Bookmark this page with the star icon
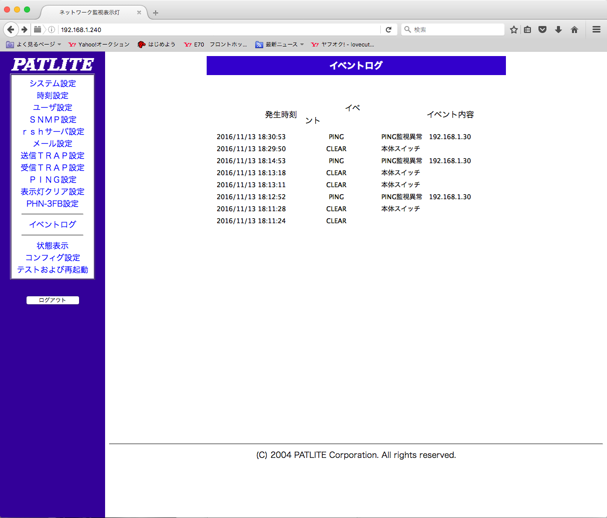Screen dimensions: 607x518 click(513, 30)
